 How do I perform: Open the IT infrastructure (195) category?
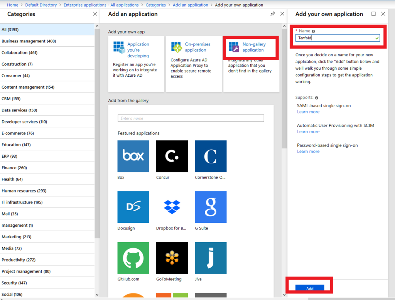[47, 202]
